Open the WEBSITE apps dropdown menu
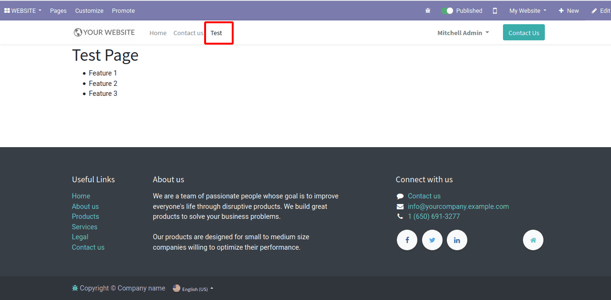Screen dimensions: 611x300 pos(23,10)
